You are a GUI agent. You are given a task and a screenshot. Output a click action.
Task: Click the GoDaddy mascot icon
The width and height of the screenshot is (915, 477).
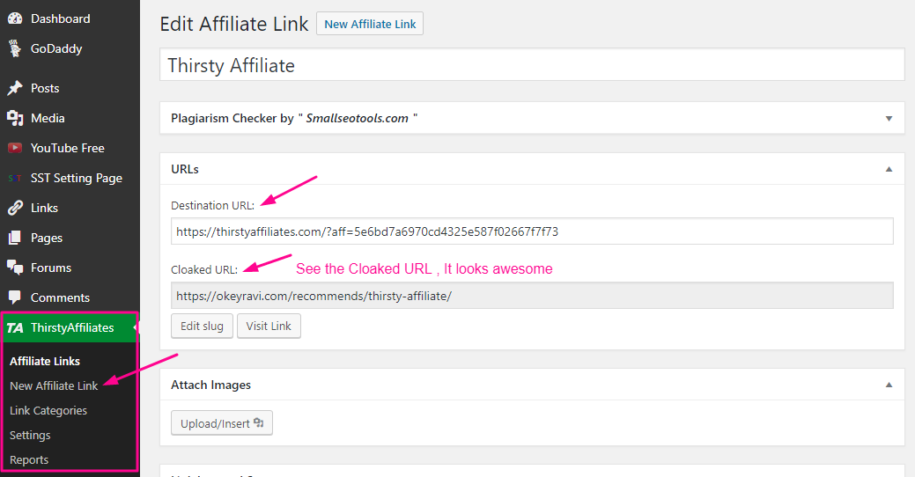click(x=15, y=48)
